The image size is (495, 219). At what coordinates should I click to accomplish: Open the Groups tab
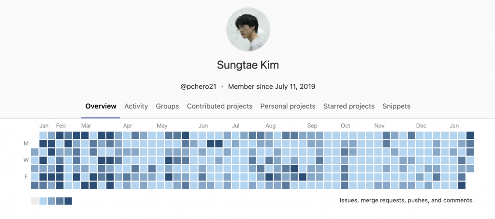(x=167, y=106)
